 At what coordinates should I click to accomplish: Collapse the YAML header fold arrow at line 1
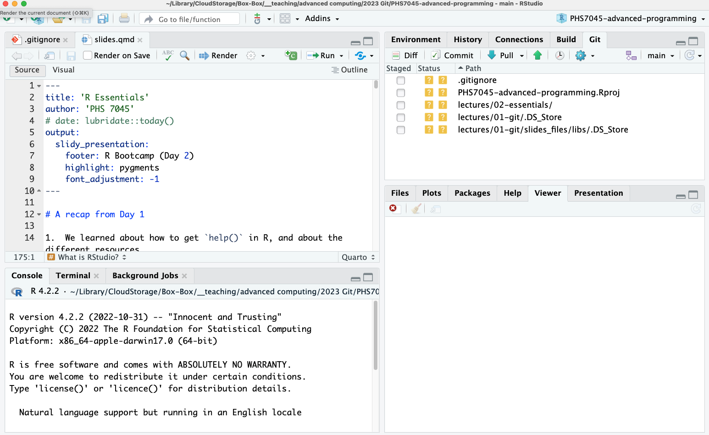point(39,86)
